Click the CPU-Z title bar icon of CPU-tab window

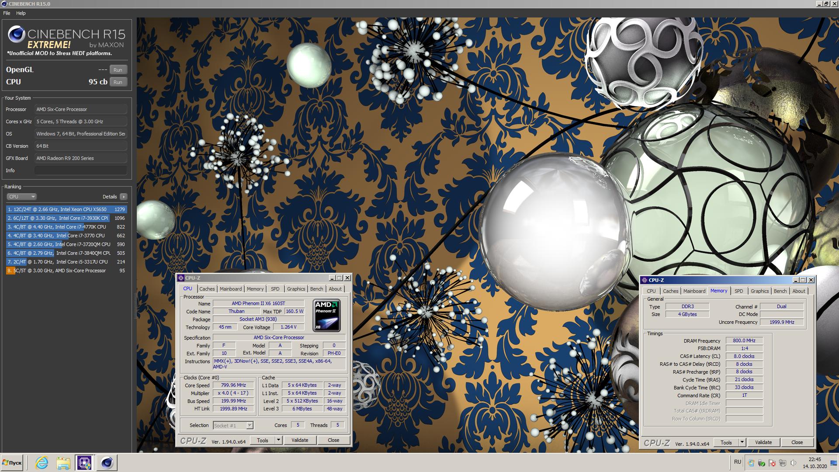point(181,278)
